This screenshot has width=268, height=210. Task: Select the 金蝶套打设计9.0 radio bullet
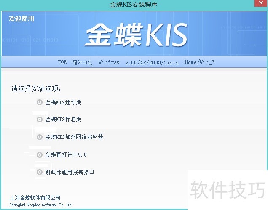click(40, 155)
